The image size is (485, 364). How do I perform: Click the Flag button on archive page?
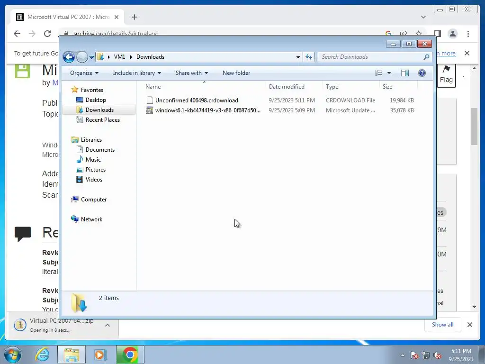[x=446, y=75]
